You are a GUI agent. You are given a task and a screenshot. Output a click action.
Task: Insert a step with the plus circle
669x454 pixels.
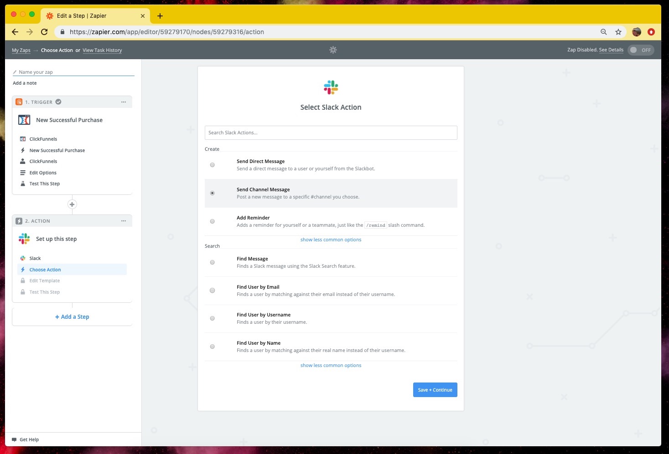point(72,204)
